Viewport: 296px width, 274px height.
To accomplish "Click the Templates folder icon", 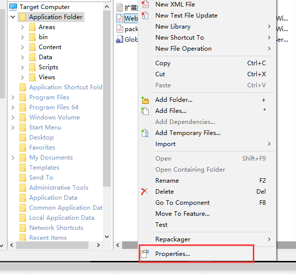I will [23, 167].
